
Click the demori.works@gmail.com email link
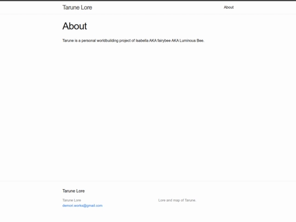pyautogui.click(x=82, y=206)
